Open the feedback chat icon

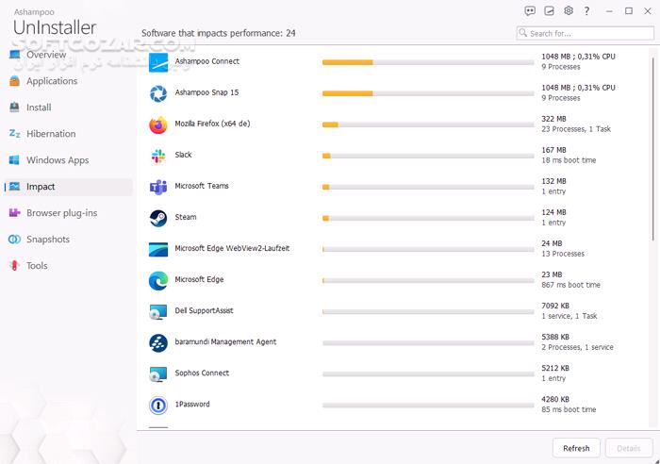[530, 11]
